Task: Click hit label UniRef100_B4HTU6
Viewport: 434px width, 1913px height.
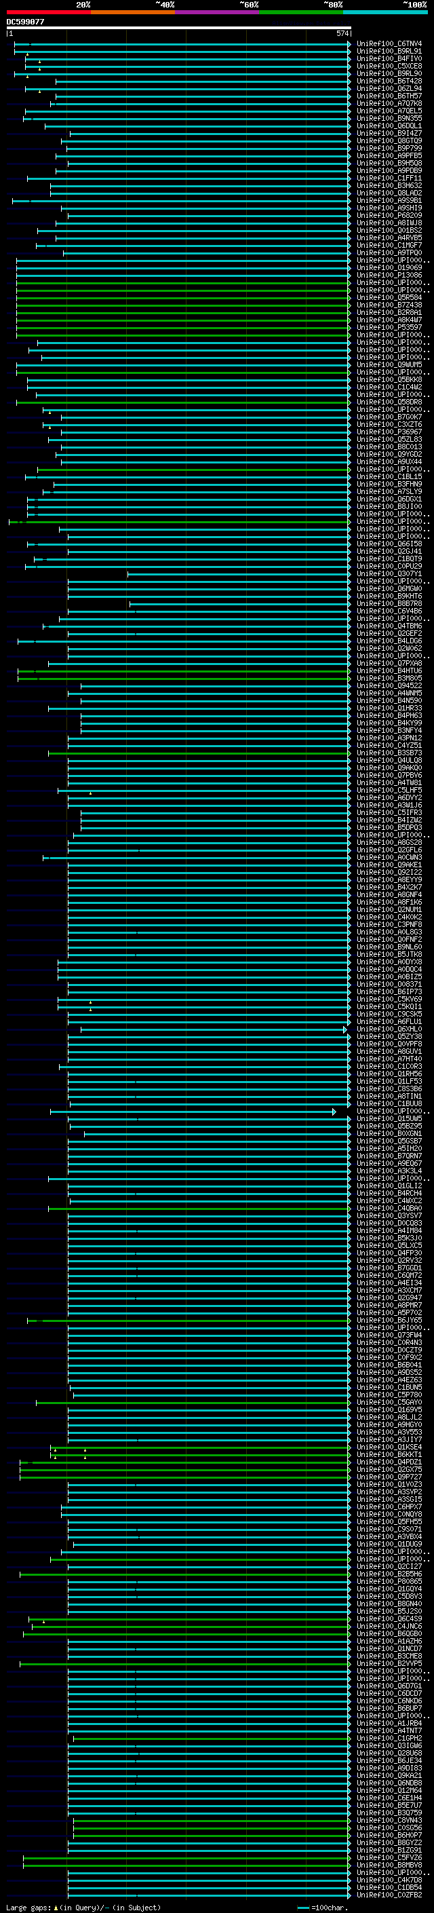Action: pos(389,671)
